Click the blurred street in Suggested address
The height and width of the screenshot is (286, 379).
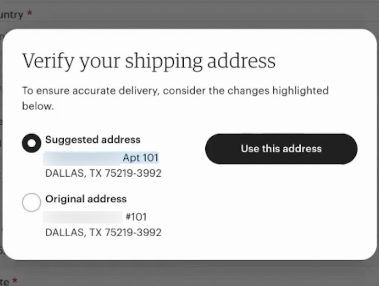click(82, 157)
